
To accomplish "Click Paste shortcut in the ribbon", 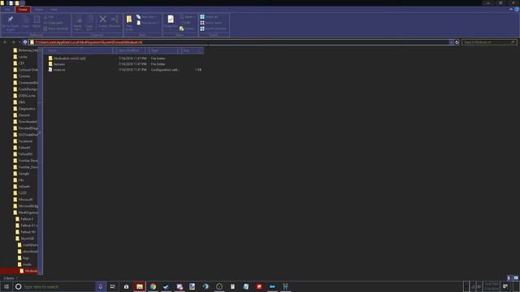I will click(x=56, y=29).
